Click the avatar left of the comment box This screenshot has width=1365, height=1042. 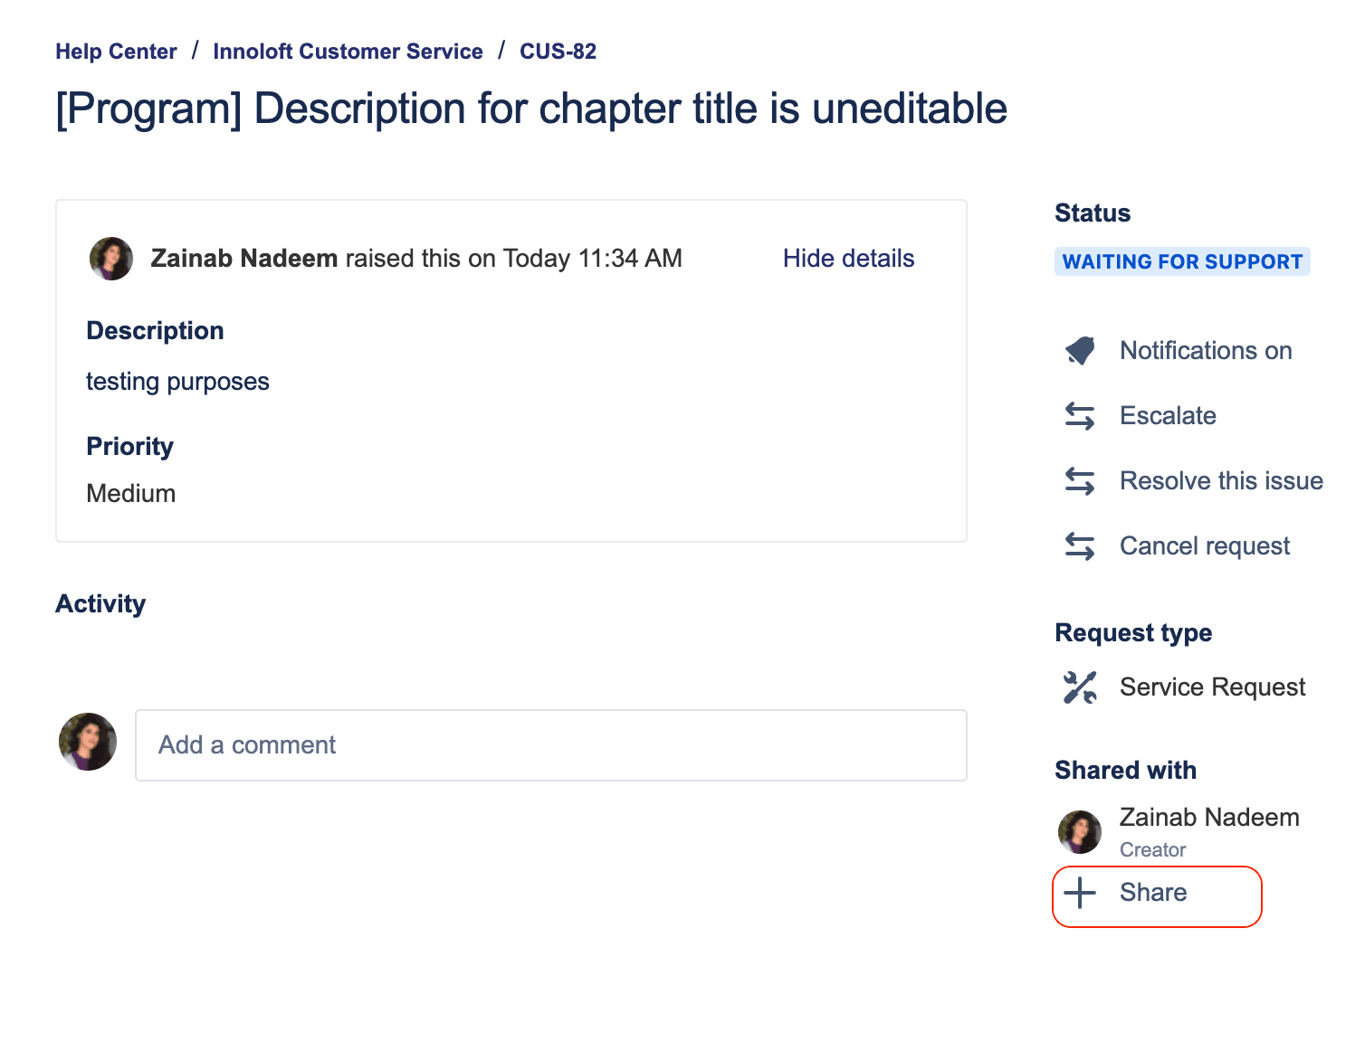[x=88, y=742]
